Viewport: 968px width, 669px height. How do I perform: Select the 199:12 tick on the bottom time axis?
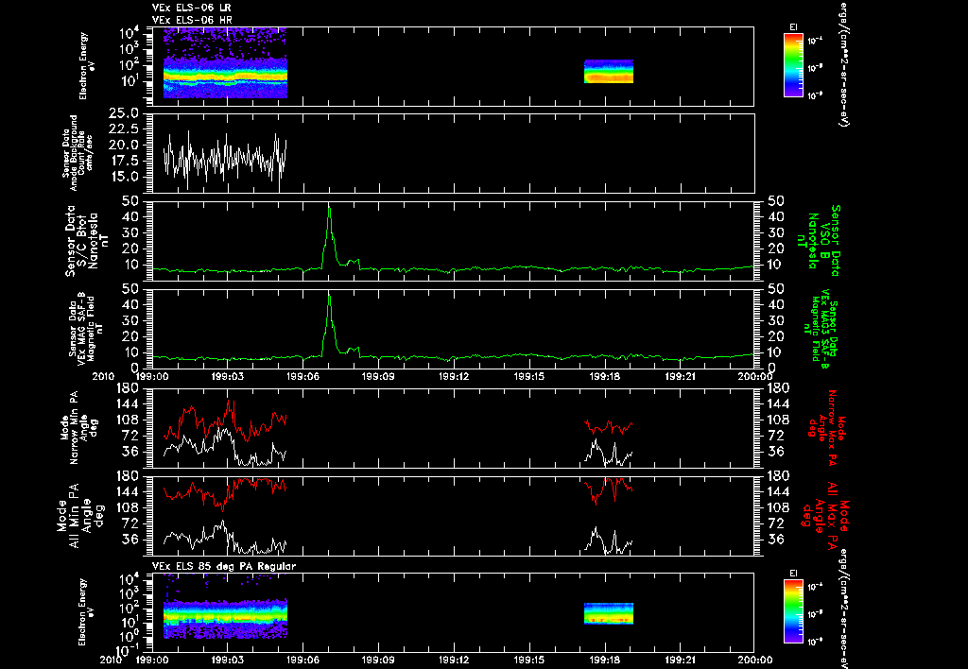pyautogui.click(x=453, y=660)
